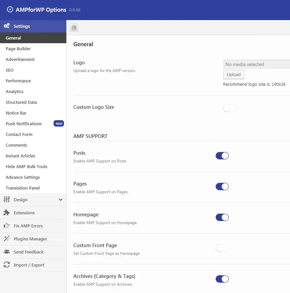The height and width of the screenshot is (293, 290).
Task: Open the Send Feedback section
Action: (33, 252)
